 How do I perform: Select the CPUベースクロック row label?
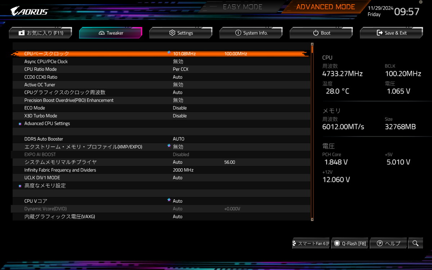point(46,54)
